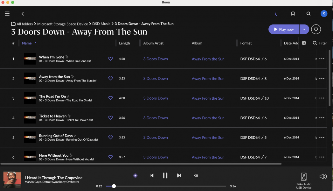Open Taiko Audio USB Device zone selector
333x191 pixels.
coord(304,181)
